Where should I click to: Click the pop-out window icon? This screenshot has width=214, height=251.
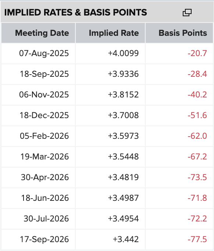click(x=187, y=13)
